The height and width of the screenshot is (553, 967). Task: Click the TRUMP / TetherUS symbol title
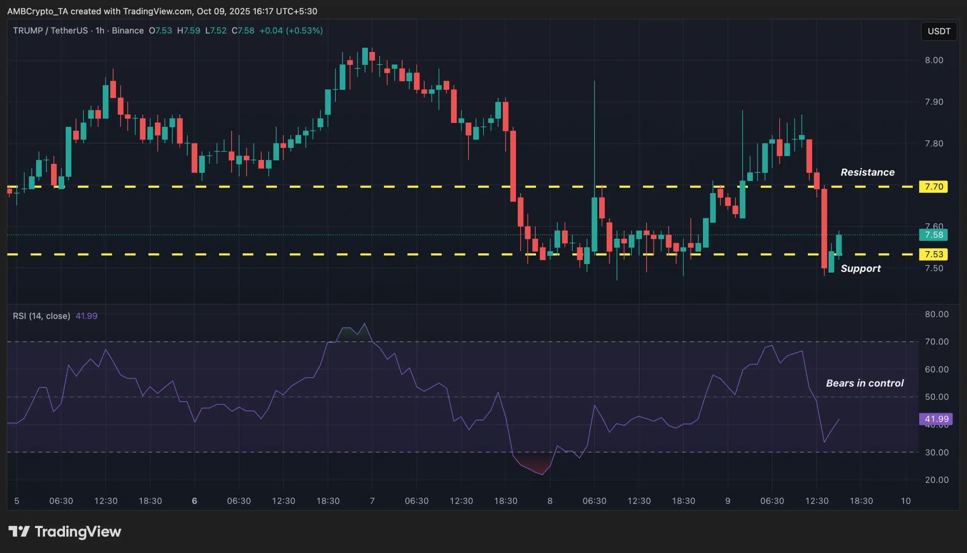[x=50, y=31]
